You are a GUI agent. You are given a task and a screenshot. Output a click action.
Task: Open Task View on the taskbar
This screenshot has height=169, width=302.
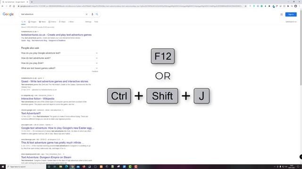point(55,167)
